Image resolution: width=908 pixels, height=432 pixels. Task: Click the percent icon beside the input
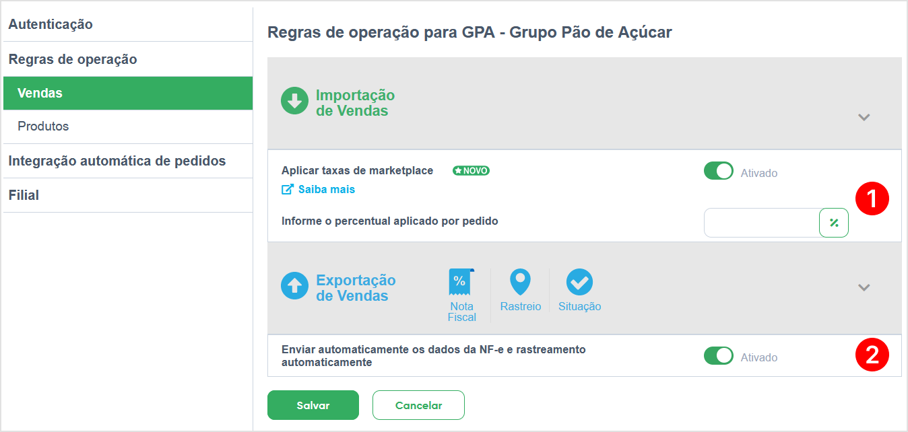click(834, 223)
